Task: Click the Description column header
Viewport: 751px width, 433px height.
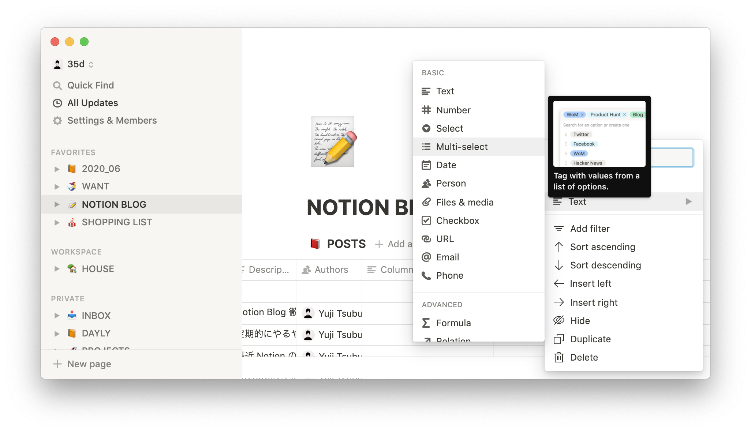Action: [x=269, y=270]
